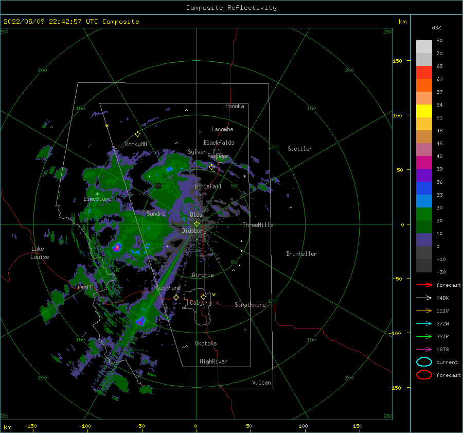Screen dimensions: 463x433
Task: Click the magenta 42 dBZ legend swatch
Action: pos(424,162)
